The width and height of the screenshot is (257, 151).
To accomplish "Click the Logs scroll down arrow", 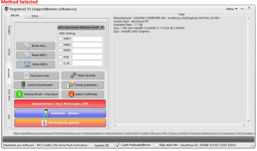I will pyautogui.click(x=249, y=121).
